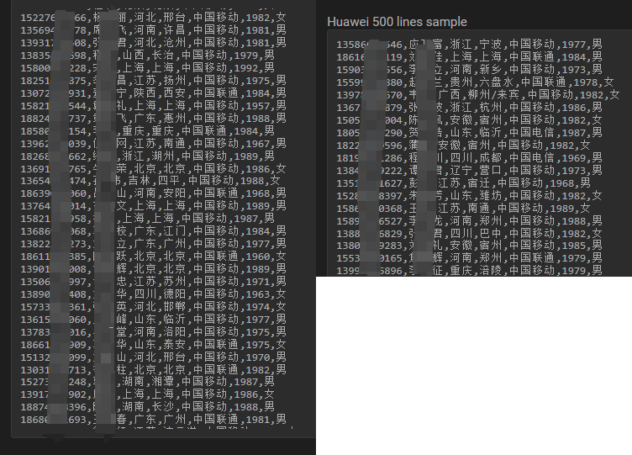Select Huawei sample line 四川,成都,中国电信,1969
The width and height of the screenshot is (632, 455).
(x=469, y=158)
